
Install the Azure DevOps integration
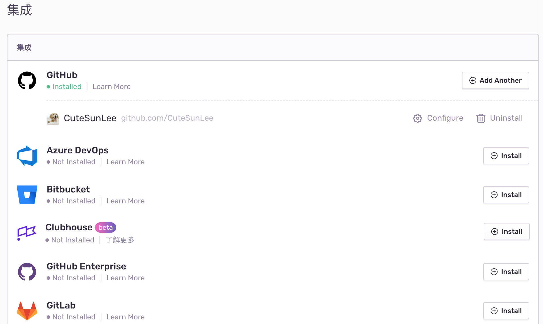pos(506,156)
